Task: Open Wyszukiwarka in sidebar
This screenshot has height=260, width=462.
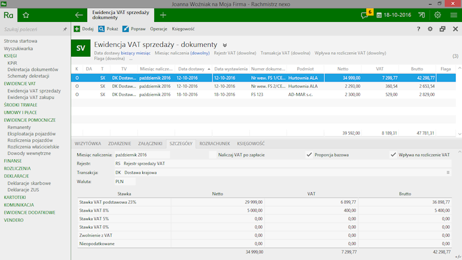Action: [x=18, y=49]
